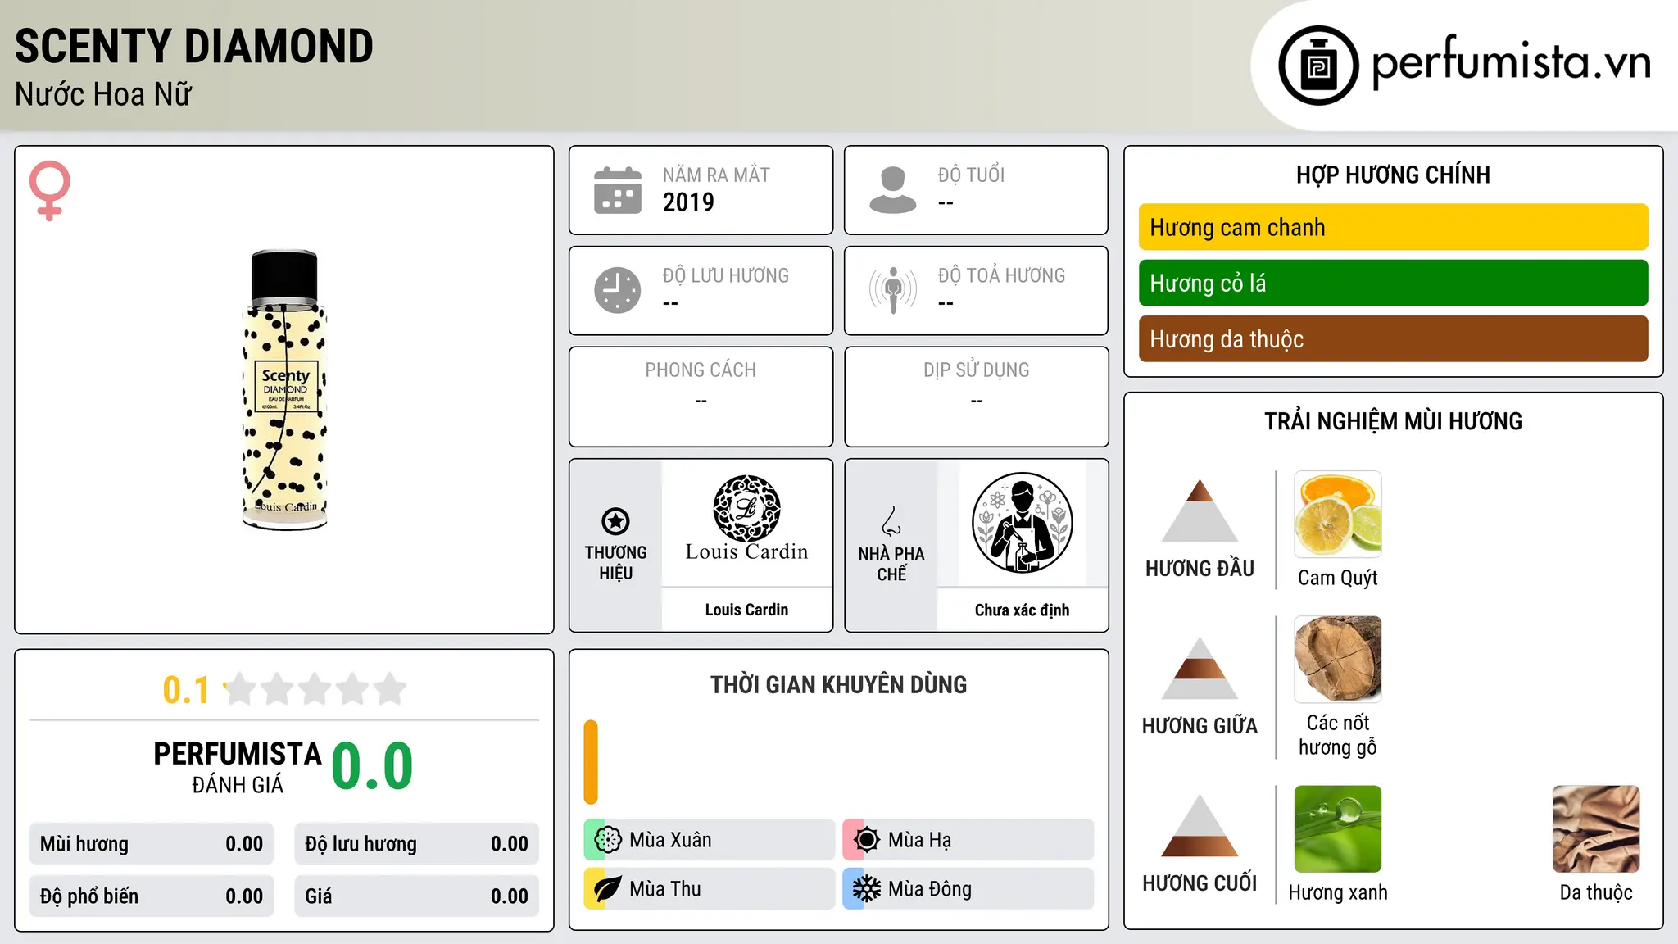
Task: Click the Phong cách card
Action: tap(701, 397)
